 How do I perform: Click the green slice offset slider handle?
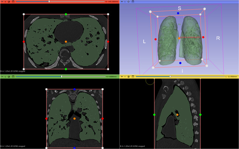click(62, 77)
